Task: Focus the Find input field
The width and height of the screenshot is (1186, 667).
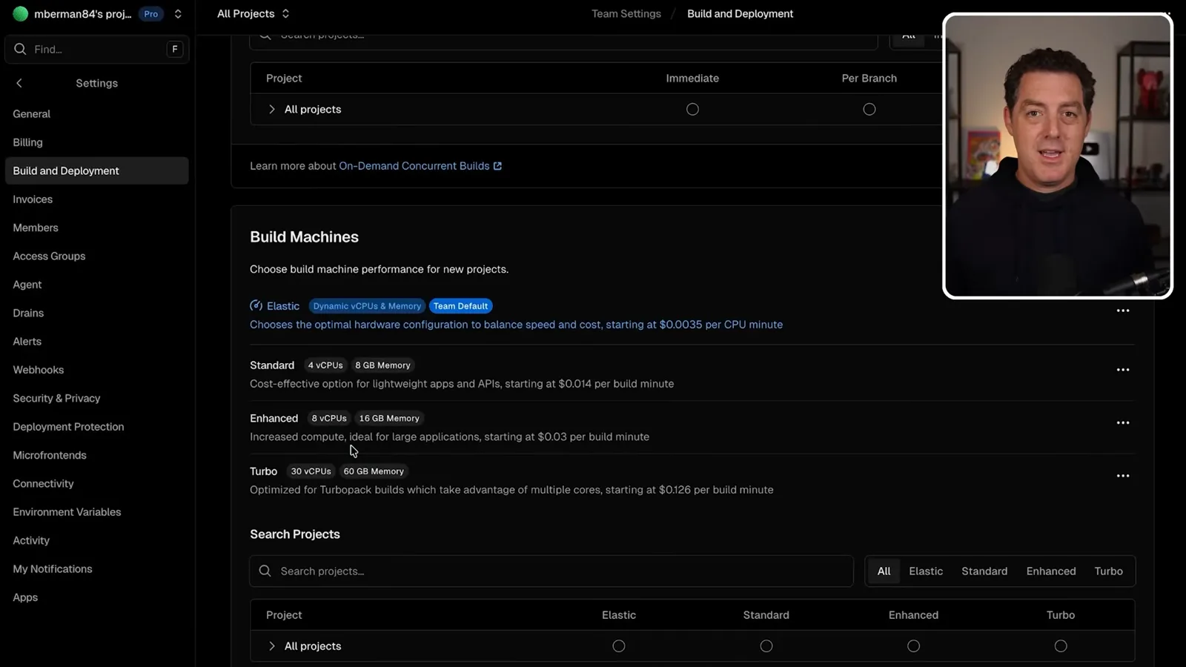Action: (97, 49)
